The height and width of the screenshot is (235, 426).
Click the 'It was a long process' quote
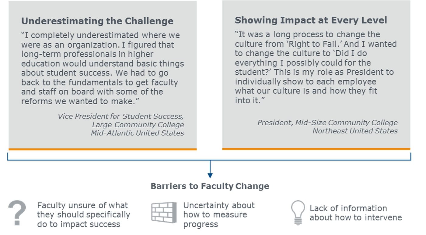coord(316,67)
